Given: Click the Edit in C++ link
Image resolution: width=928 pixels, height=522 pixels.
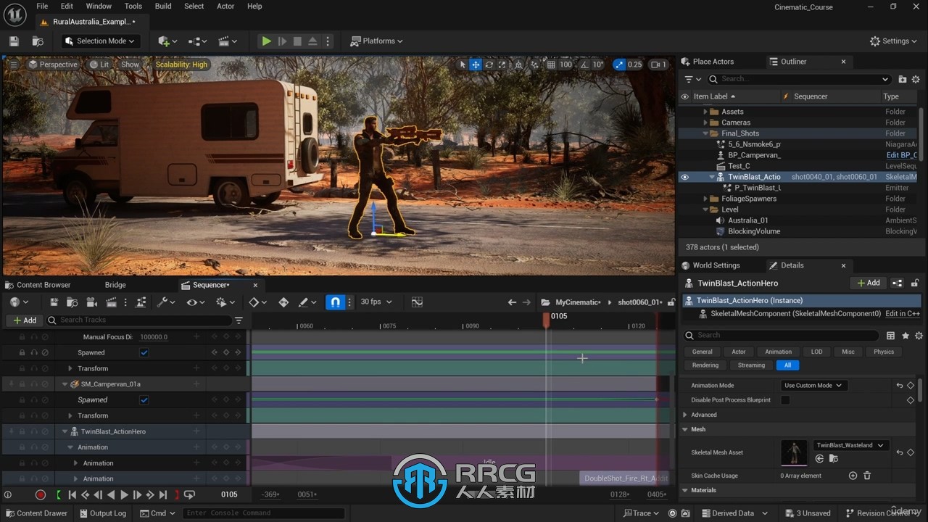Looking at the screenshot, I should click(903, 314).
